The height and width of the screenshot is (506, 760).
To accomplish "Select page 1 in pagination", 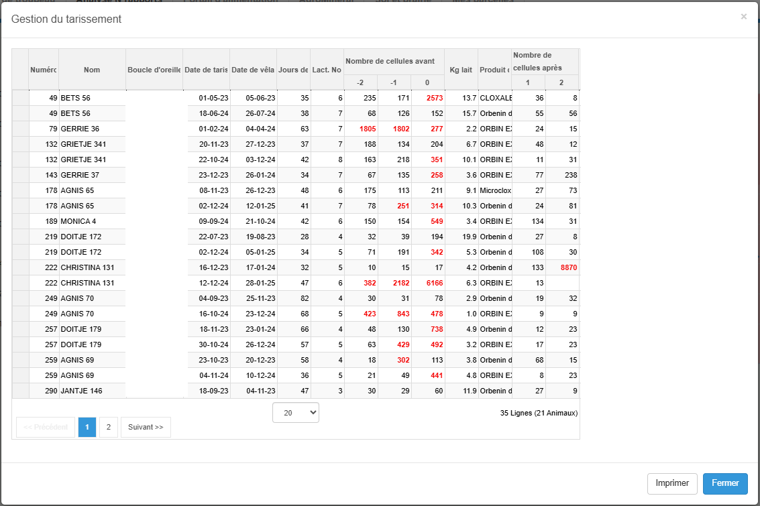I will (87, 427).
